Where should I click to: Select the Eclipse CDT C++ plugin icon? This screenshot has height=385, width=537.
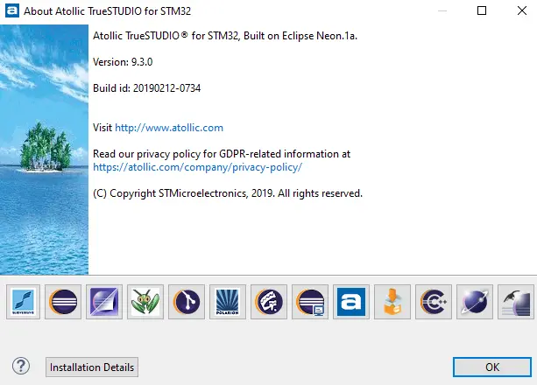coord(434,302)
